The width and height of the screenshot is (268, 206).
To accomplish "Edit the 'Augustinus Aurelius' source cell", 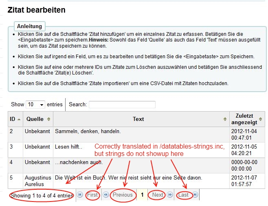I will [37, 181].
